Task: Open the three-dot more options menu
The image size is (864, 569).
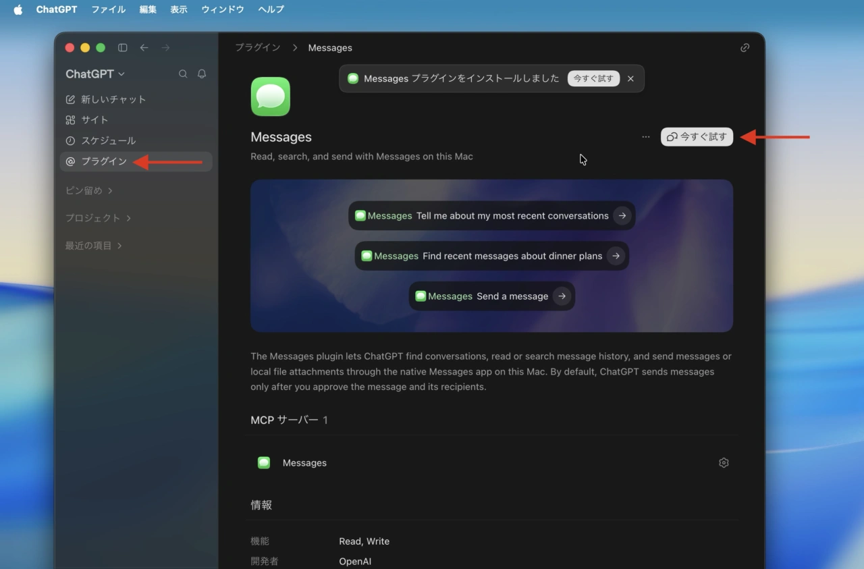Action: 646,137
